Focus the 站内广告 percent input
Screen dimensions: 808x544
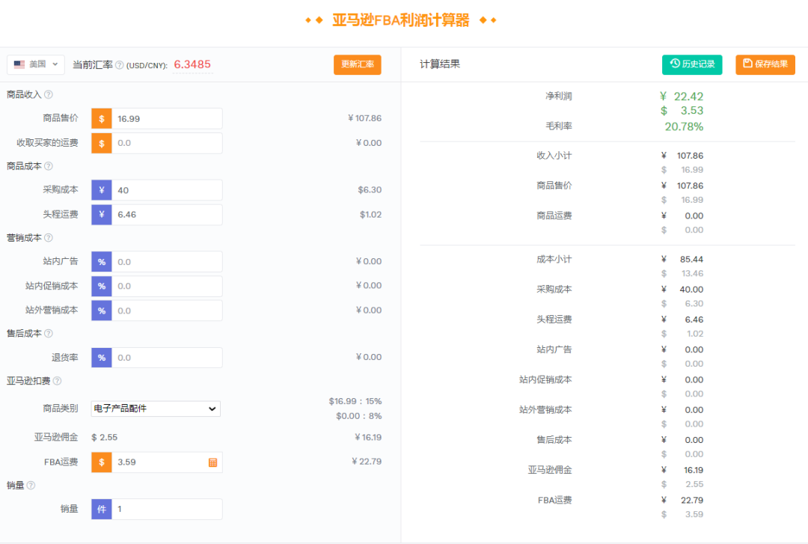pos(167,262)
